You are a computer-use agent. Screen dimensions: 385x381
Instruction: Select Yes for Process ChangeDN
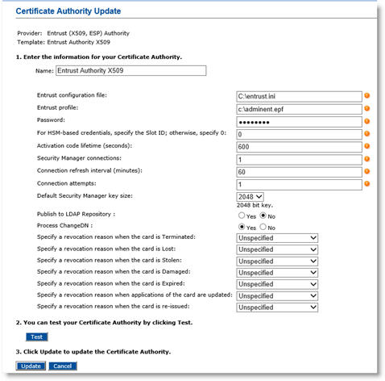pos(242,227)
